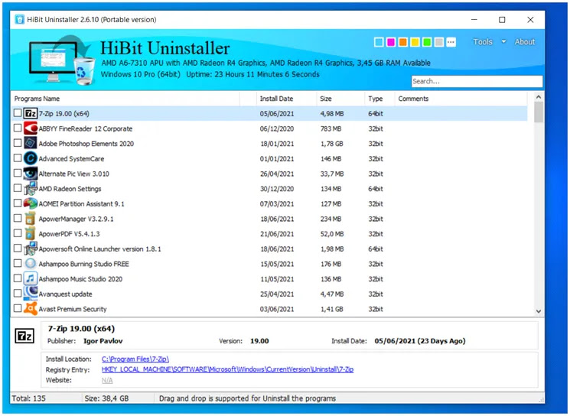The image size is (570, 416).
Task: Click the Avast Premium Security 1,41 GB size
Action: tap(331, 309)
